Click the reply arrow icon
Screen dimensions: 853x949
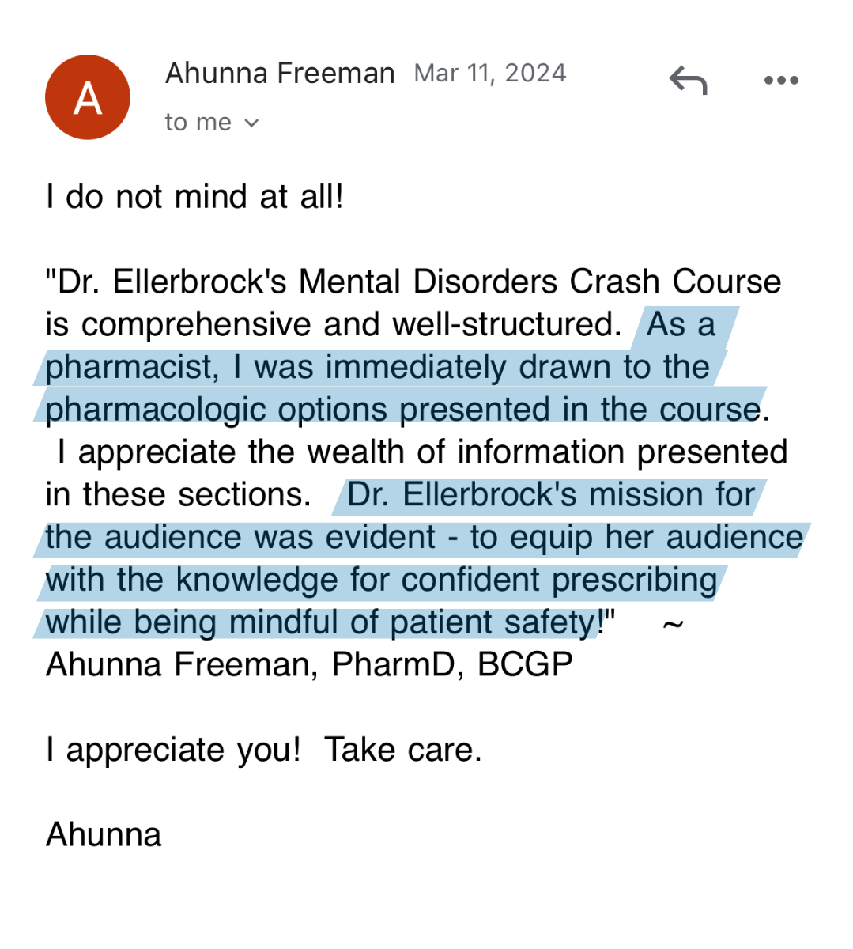[688, 81]
